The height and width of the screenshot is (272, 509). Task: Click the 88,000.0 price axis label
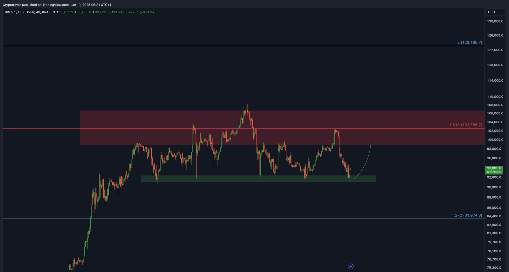tap(494, 197)
